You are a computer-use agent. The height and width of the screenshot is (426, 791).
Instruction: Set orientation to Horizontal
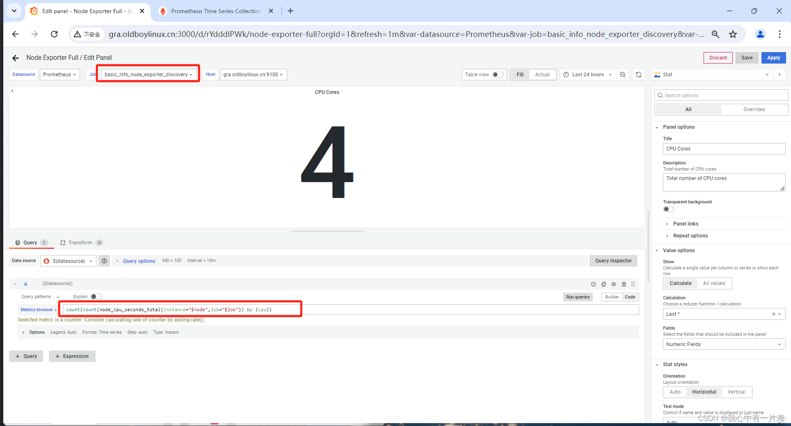704,392
